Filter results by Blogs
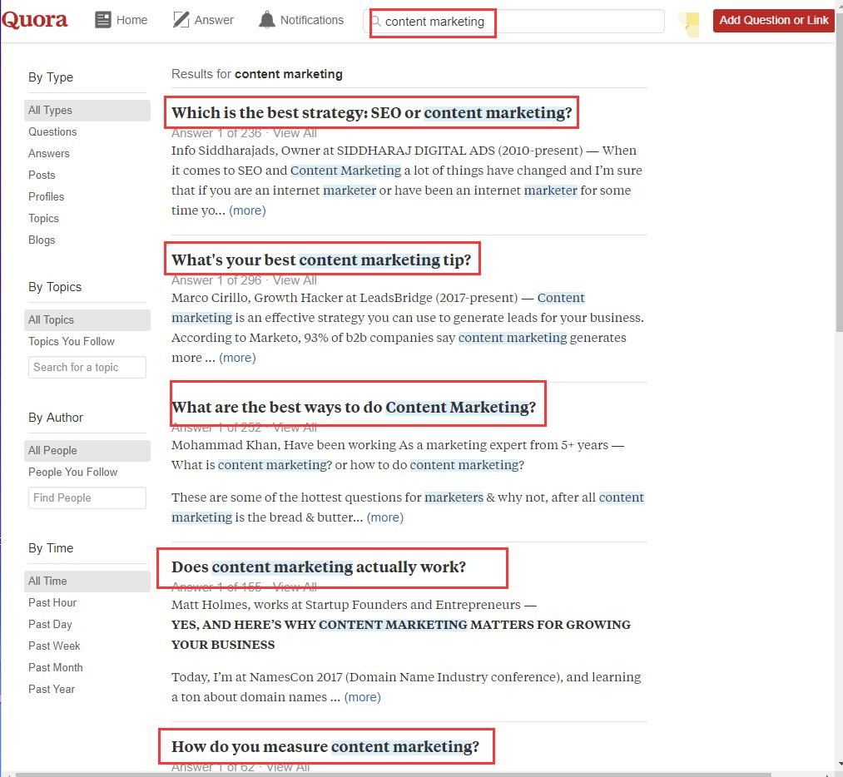The height and width of the screenshot is (777, 843). pos(42,240)
